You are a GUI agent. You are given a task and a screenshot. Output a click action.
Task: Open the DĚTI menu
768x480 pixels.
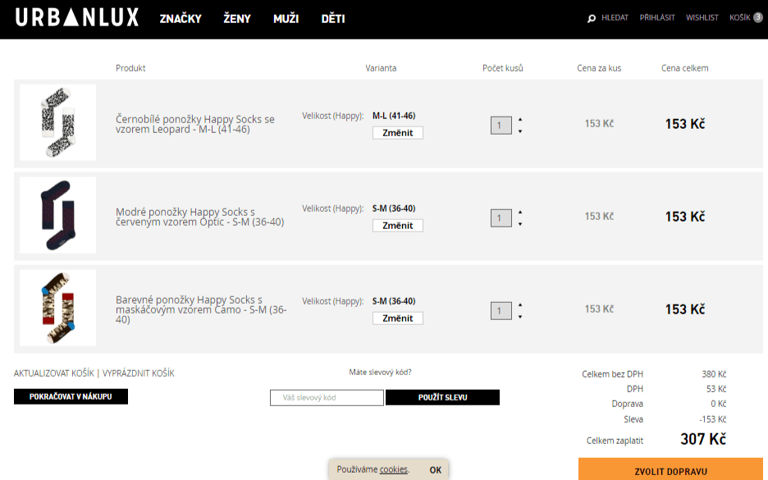coord(333,19)
